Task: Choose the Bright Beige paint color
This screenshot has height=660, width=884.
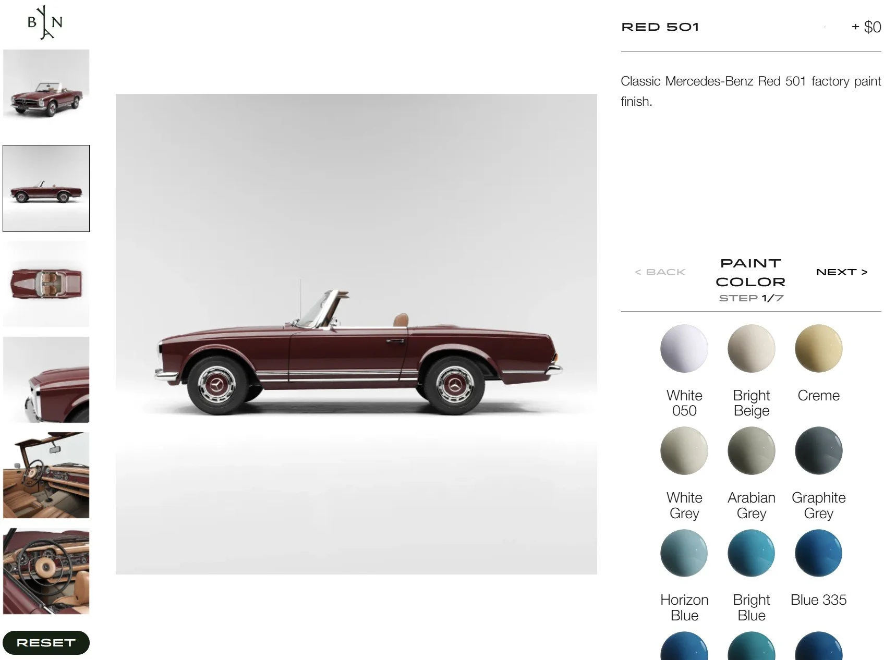Action: (751, 348)
